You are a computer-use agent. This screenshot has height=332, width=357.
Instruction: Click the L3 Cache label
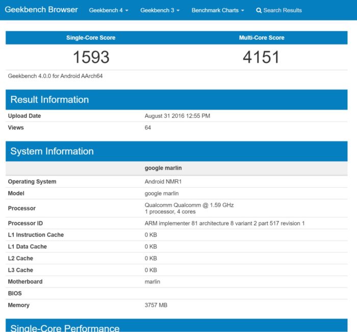(20, 270)
